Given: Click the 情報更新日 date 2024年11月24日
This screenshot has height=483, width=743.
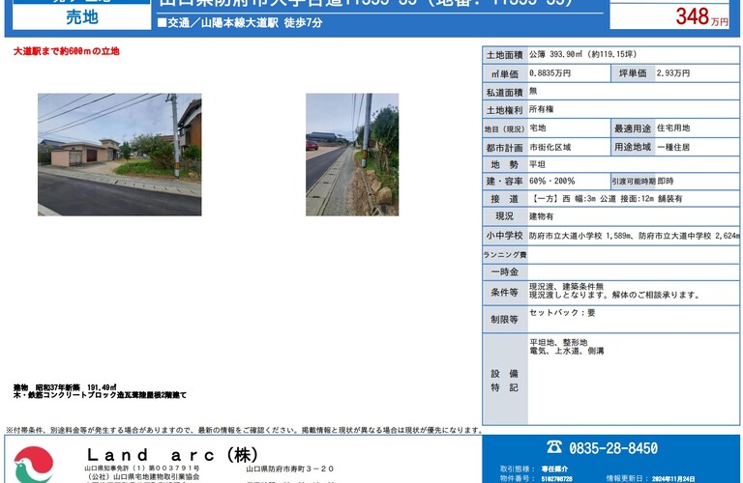Looking at the screenshot, I should 673,479.
